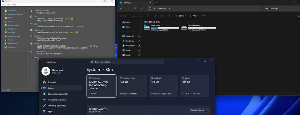This screenshot has height=115, width=300.
Task: Select the 'Ny diskenhed (D:)' drive
Action: (198, 28)
